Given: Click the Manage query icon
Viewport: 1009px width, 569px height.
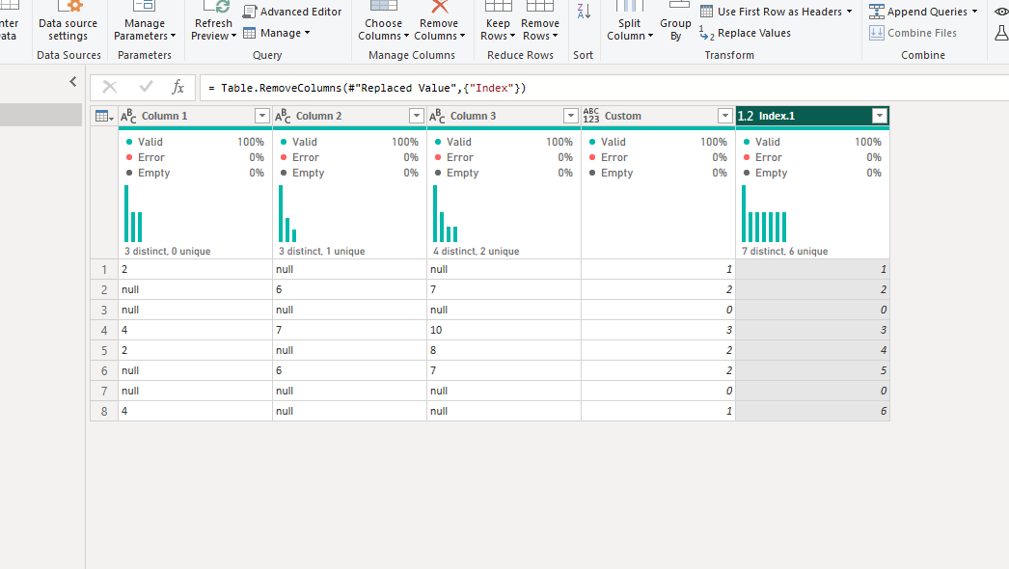Looking at the screenshot, I should point(250,33).
